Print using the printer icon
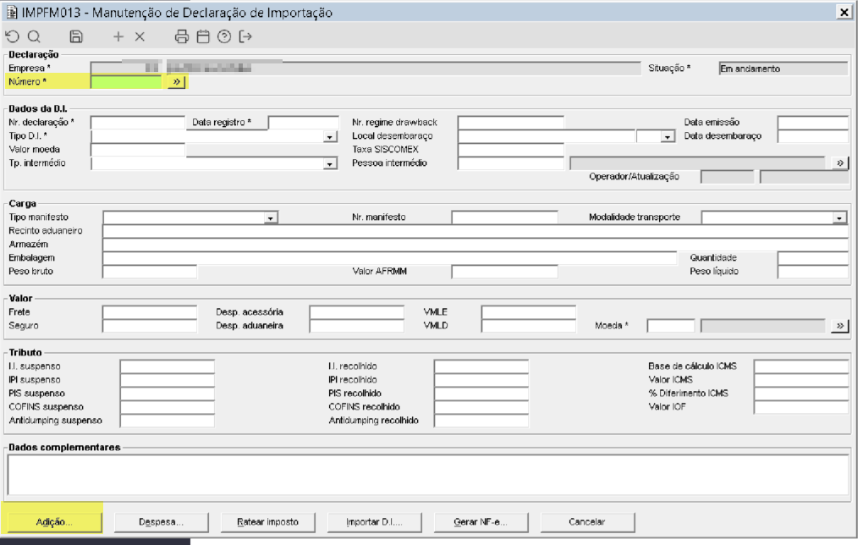 182,37
